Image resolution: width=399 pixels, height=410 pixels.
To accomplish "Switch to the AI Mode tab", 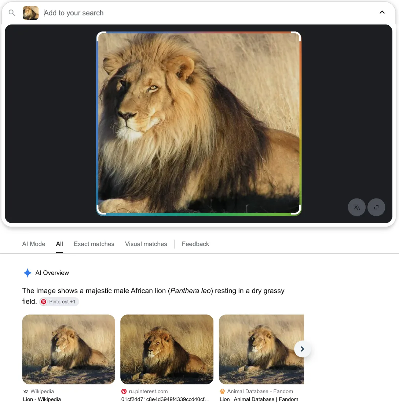I will pyautogui.click(x=34, y=244).
